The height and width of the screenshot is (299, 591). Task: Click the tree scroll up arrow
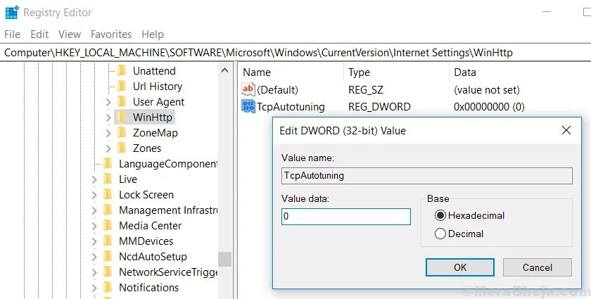pyautogui.click(x=224, y=70)
